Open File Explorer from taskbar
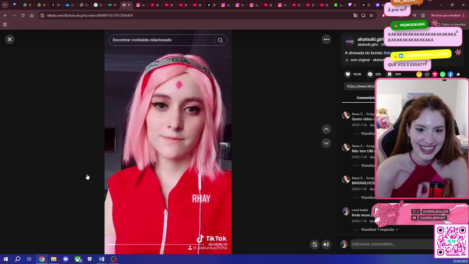 [53, 259]
